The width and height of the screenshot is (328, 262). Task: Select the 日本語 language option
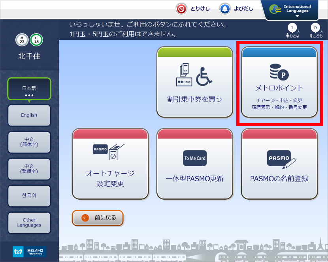tap(29, 90)
